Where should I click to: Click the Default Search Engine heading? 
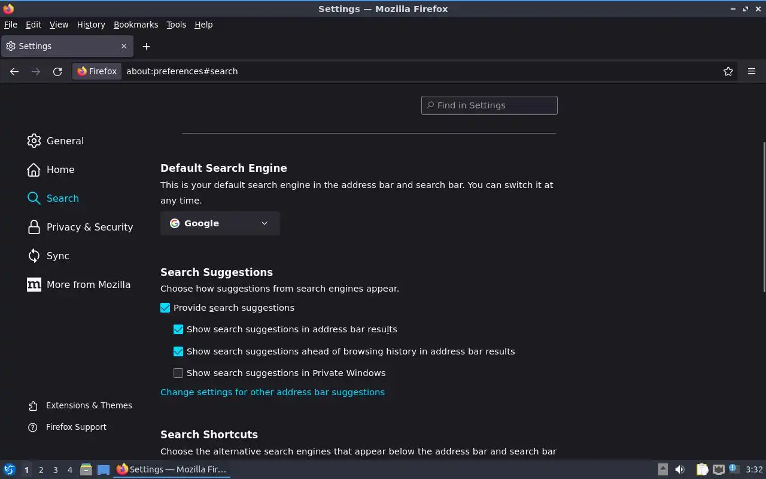tap(224, 168)
